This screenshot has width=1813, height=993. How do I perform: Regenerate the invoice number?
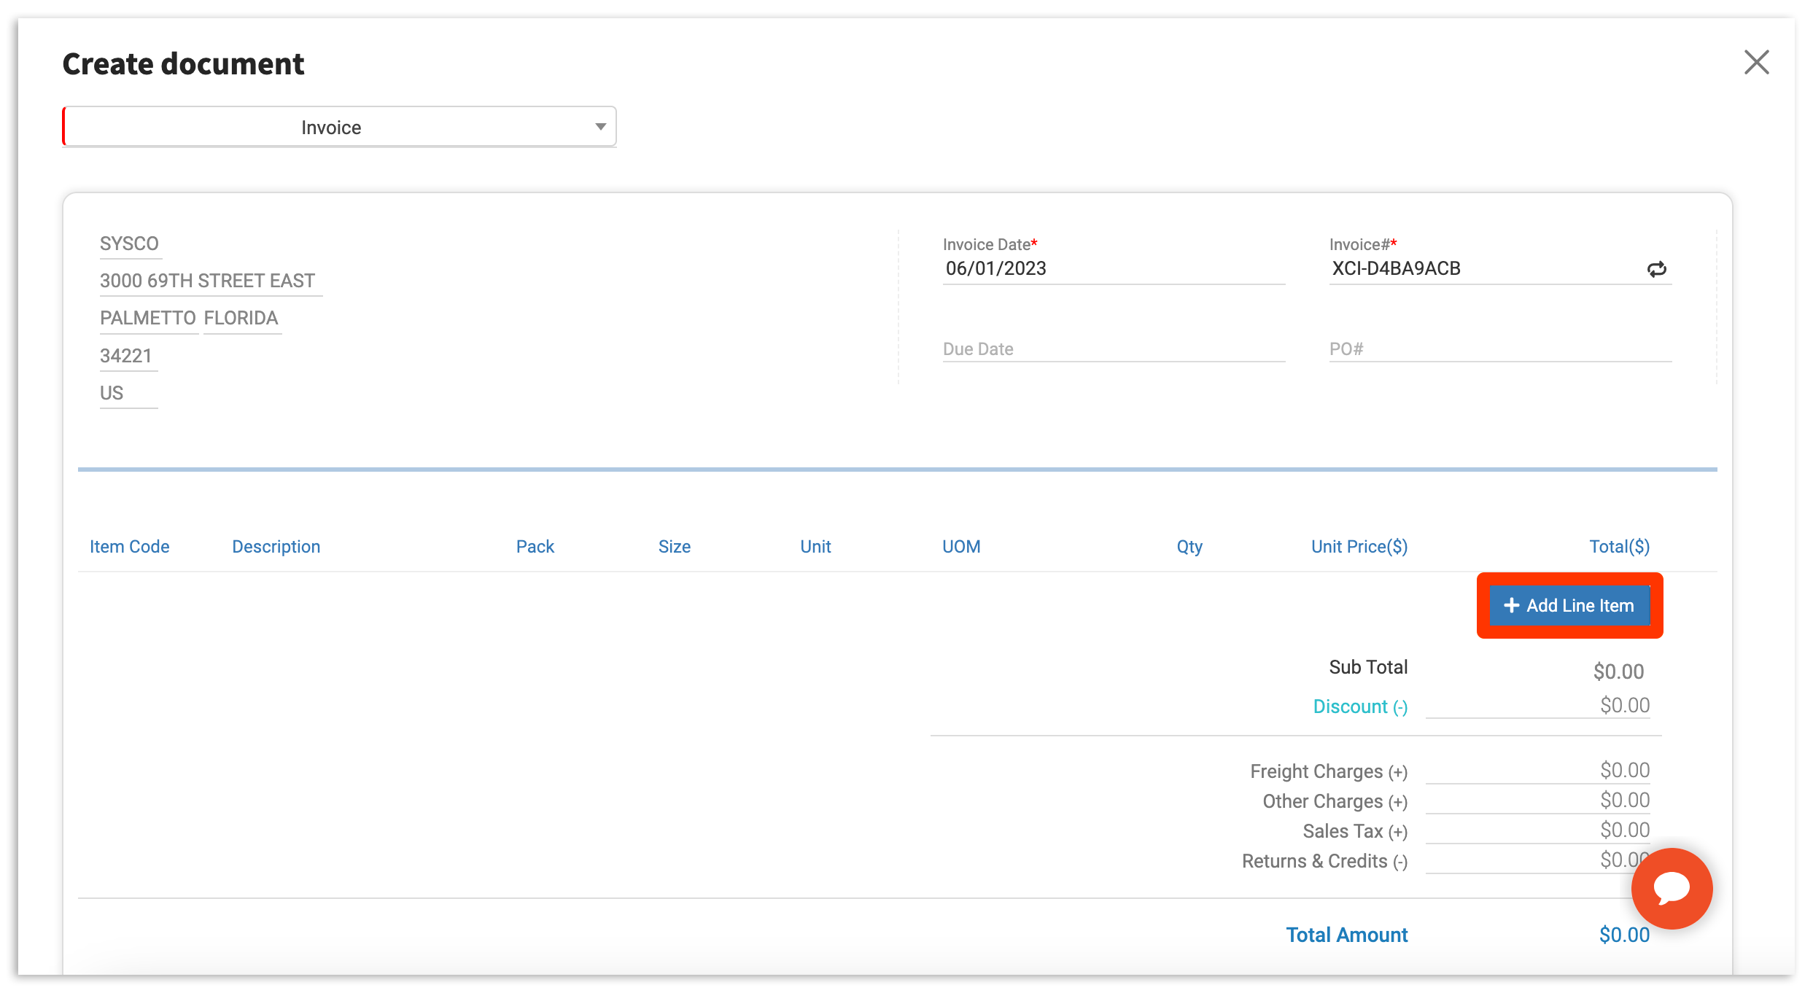[1657, 269]
